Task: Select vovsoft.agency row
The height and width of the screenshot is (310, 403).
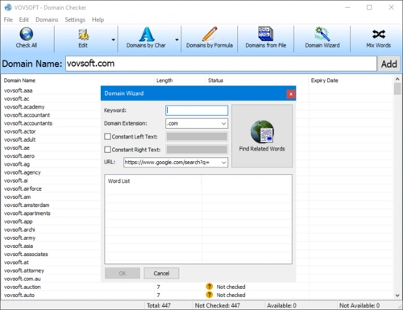Action: coord(23,172)
